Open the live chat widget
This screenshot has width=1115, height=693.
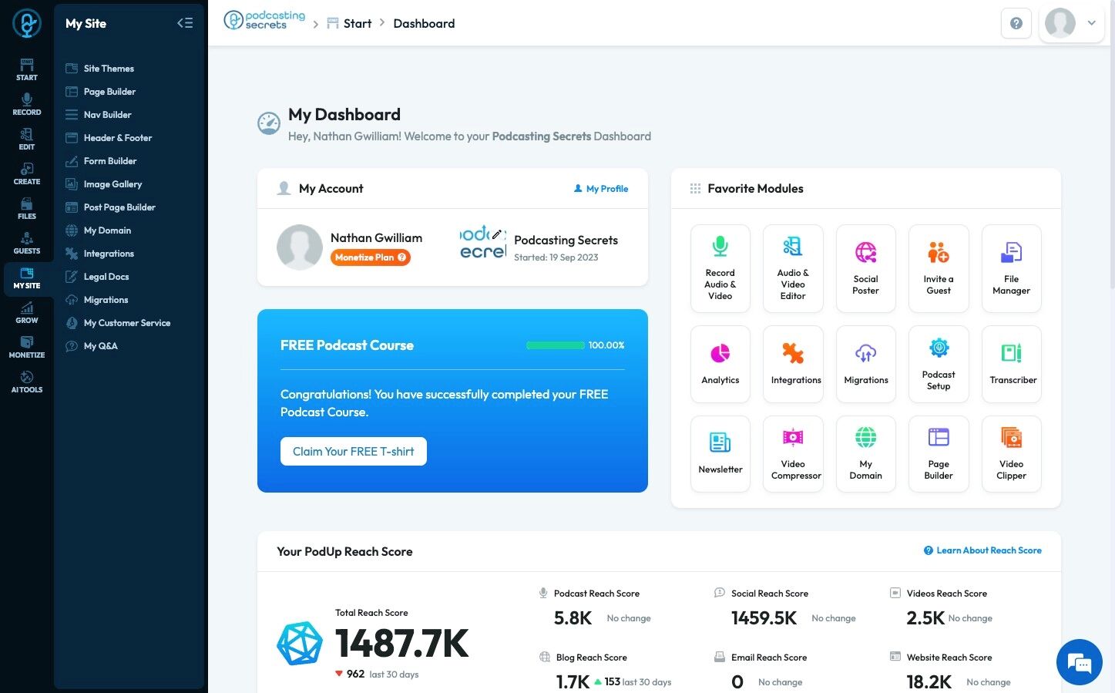pyautogui.click(x=1080, y=662)
